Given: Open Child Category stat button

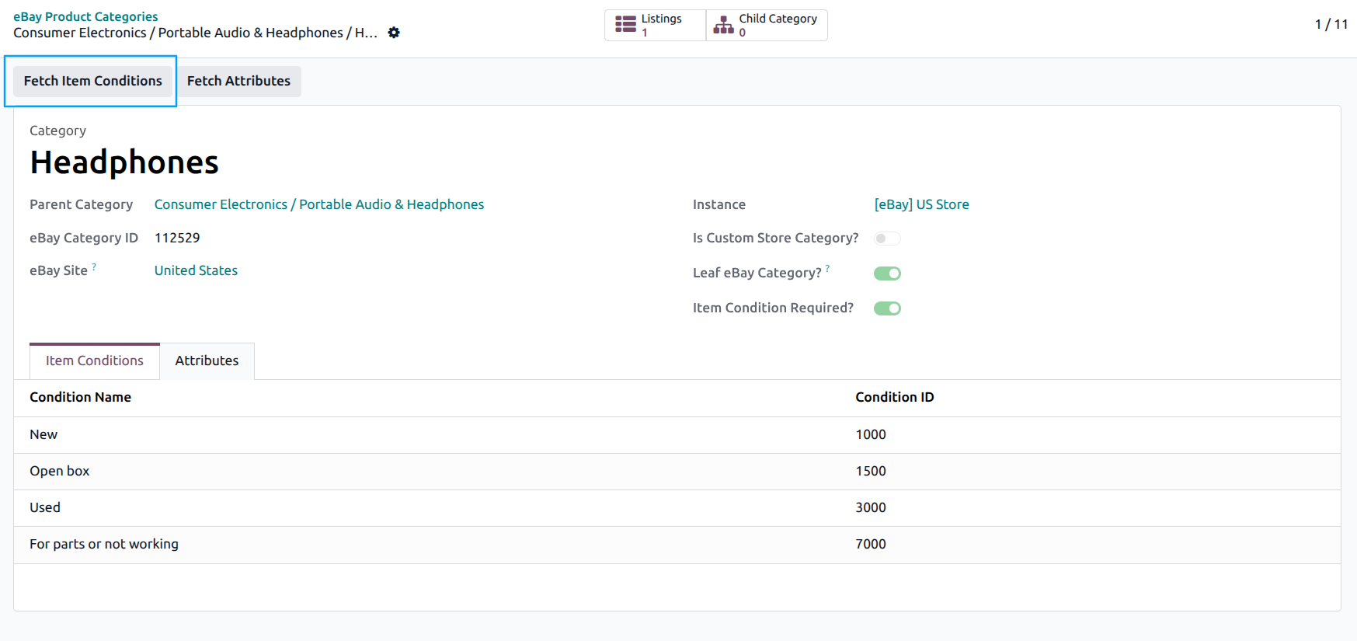Looking at the screenshot, I should (x=767, y=25).
